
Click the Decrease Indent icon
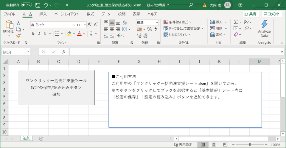coord(106,36)
